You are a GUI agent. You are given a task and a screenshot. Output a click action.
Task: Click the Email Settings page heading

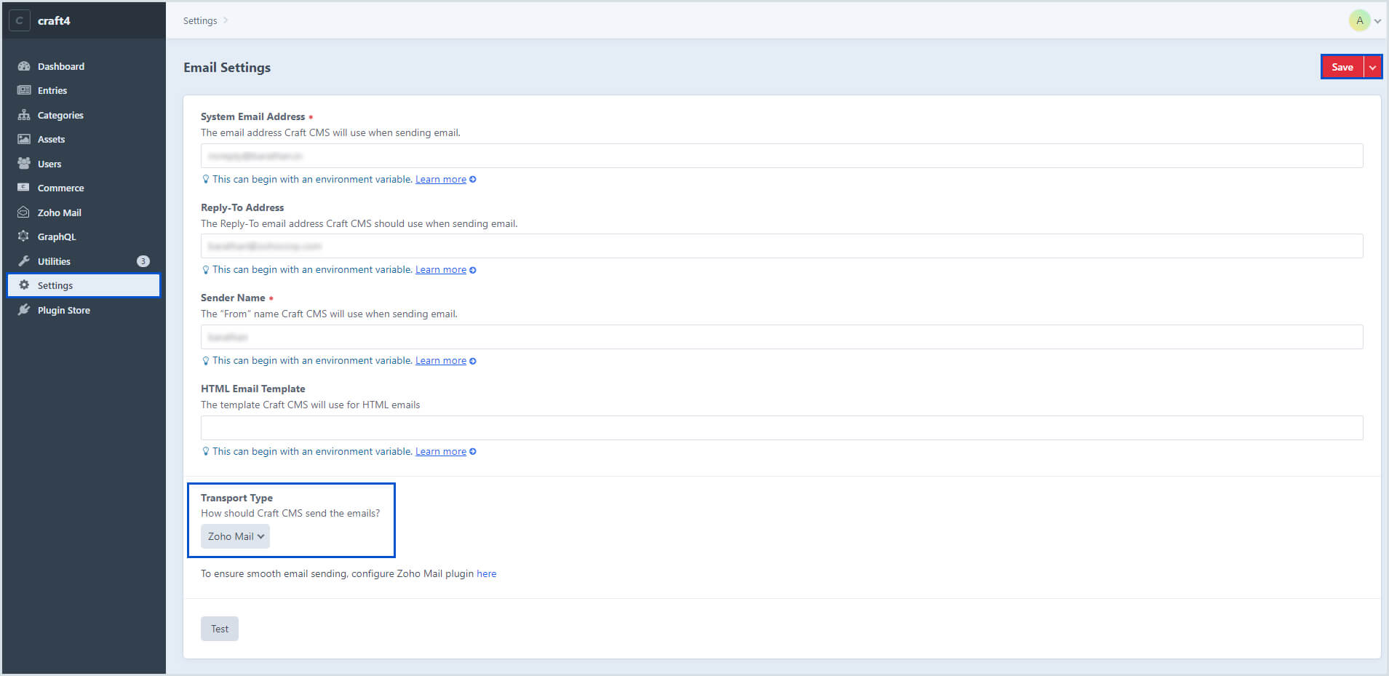(x=227, y=68)
